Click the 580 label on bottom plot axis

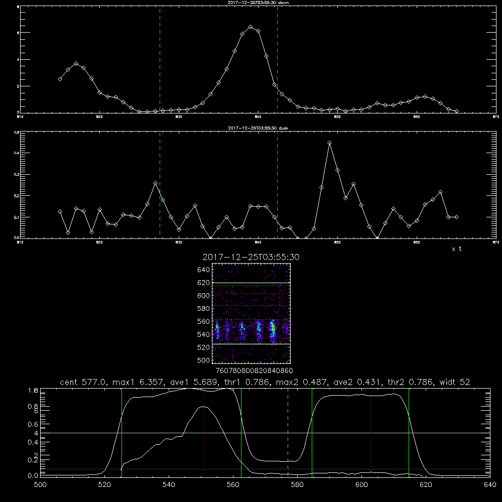(297, 485)
